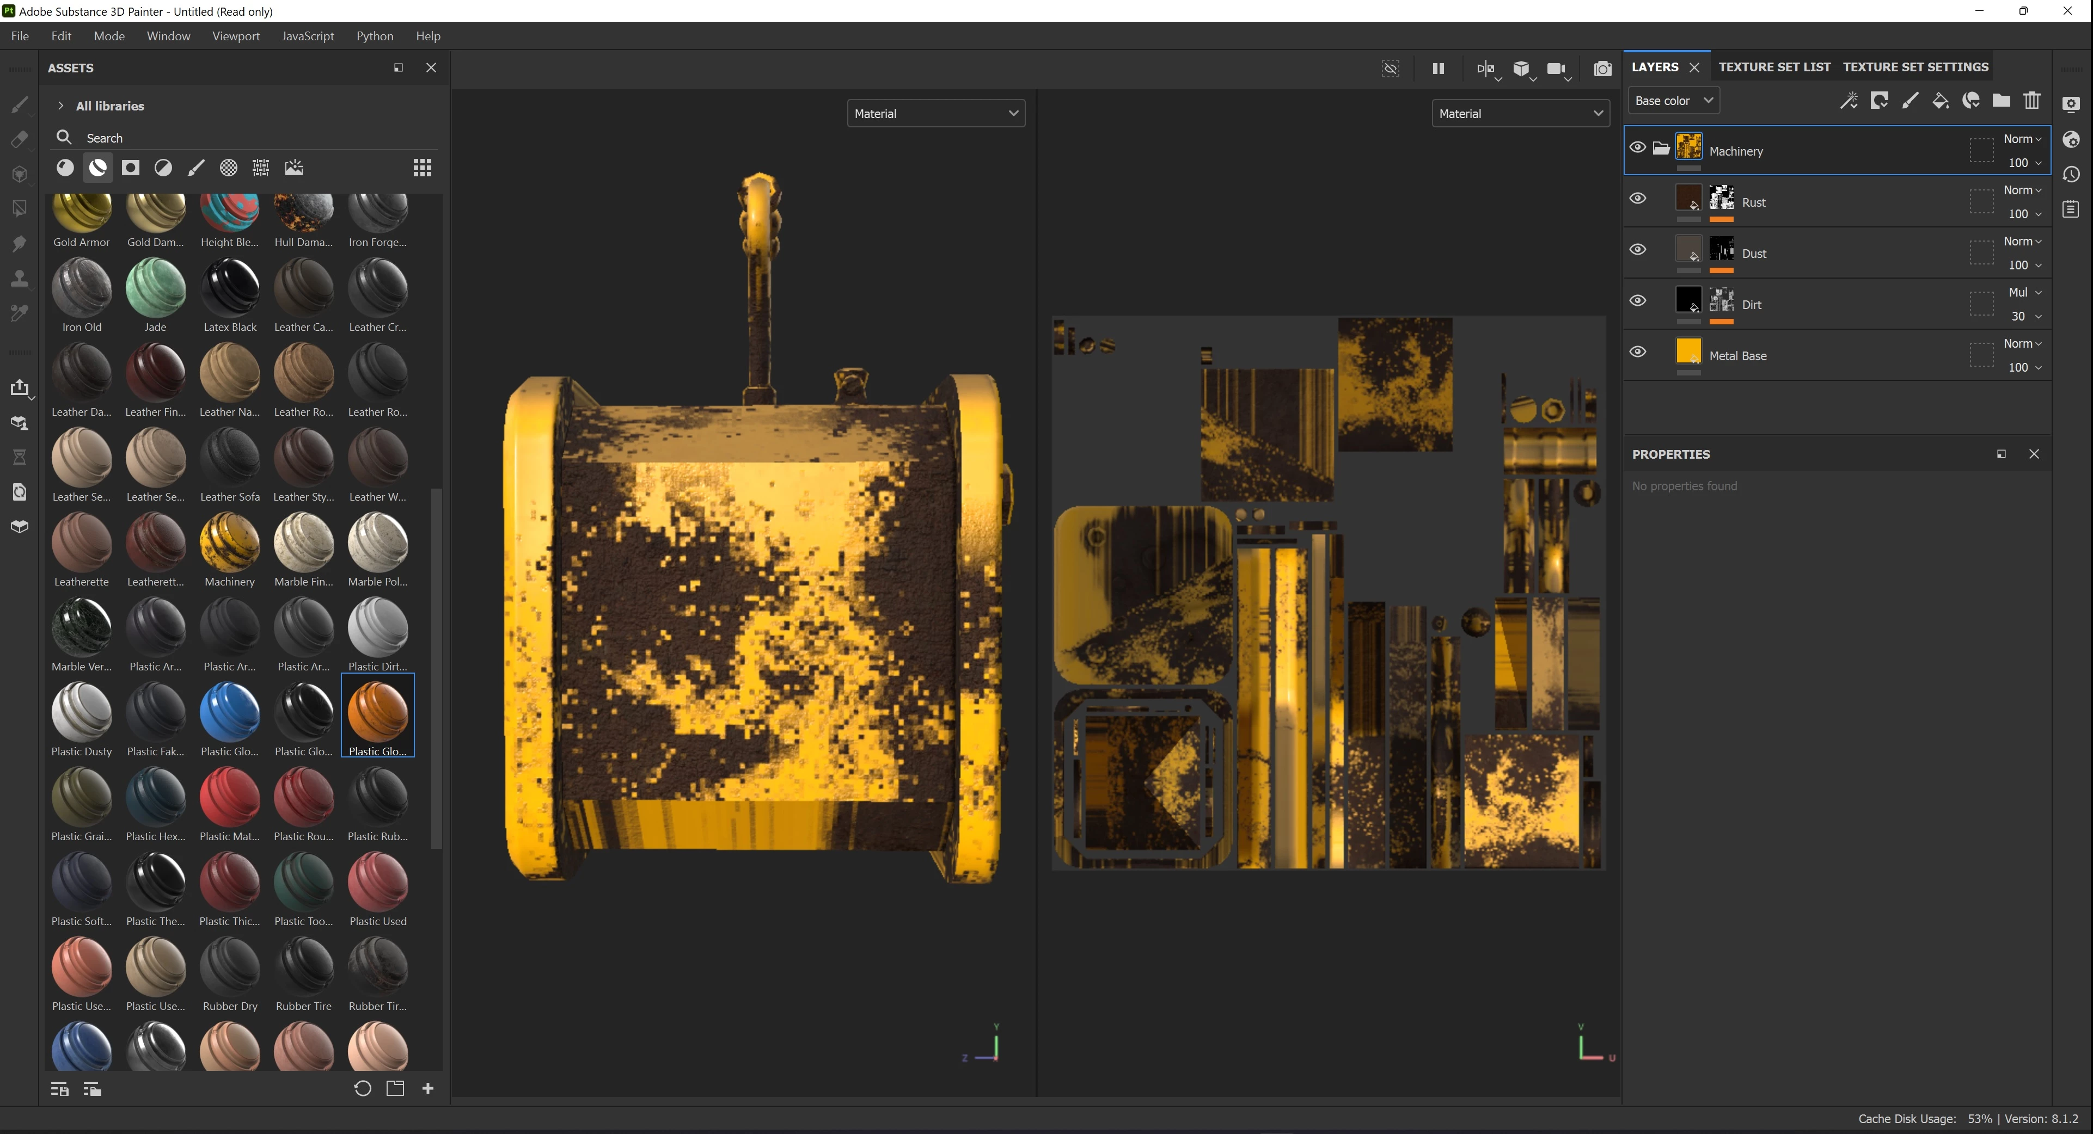Select the Eraser tool
Viewport: 2093px width, 1134px height.
coord(20,139)
